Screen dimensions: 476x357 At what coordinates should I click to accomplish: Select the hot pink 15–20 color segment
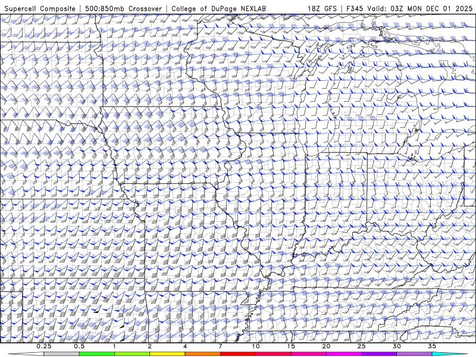pos(308,354)
